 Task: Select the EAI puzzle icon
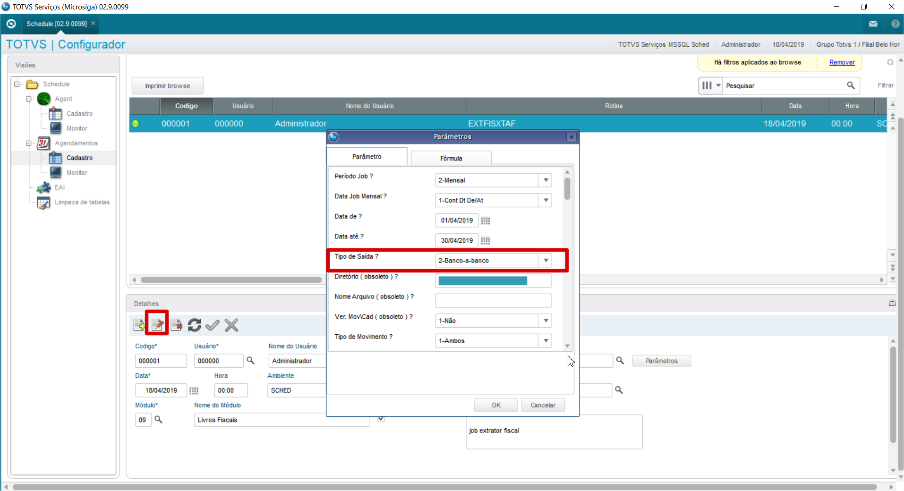click(x=44, y=187)
